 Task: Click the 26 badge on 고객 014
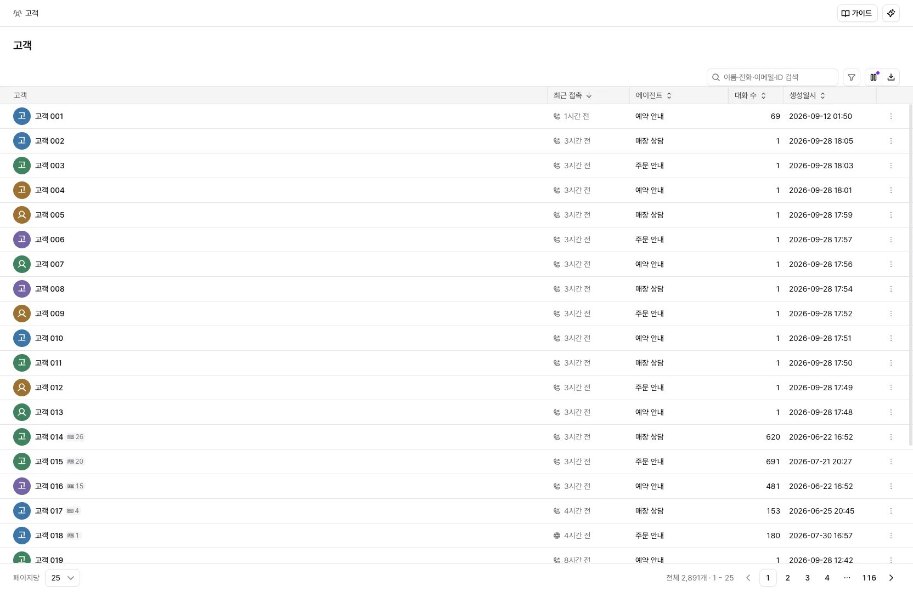(76, 437)
